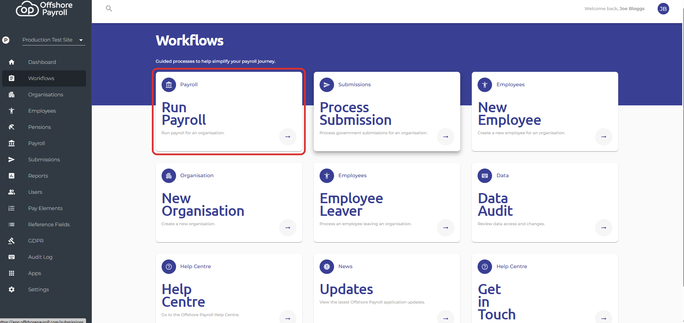
Task: Click the Audit Log keyboard icon
Action: coord(12,257)
